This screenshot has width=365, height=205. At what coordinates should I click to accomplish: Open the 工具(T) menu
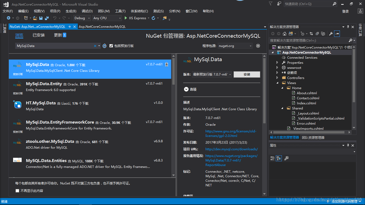click(120, 11)
